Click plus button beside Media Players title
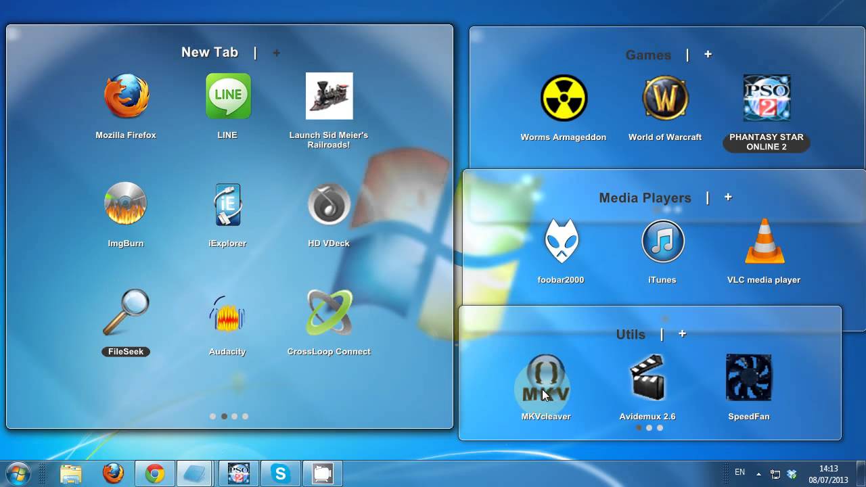This screenshot has width=866, height=487. tap(728, 197)
